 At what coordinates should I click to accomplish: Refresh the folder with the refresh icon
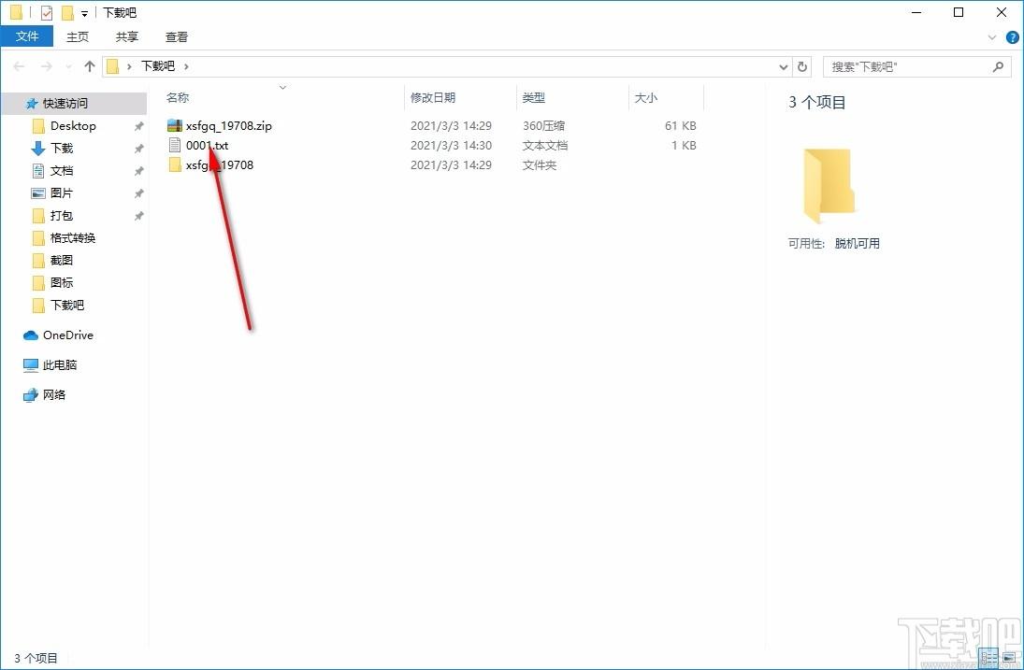pos(802,66)
